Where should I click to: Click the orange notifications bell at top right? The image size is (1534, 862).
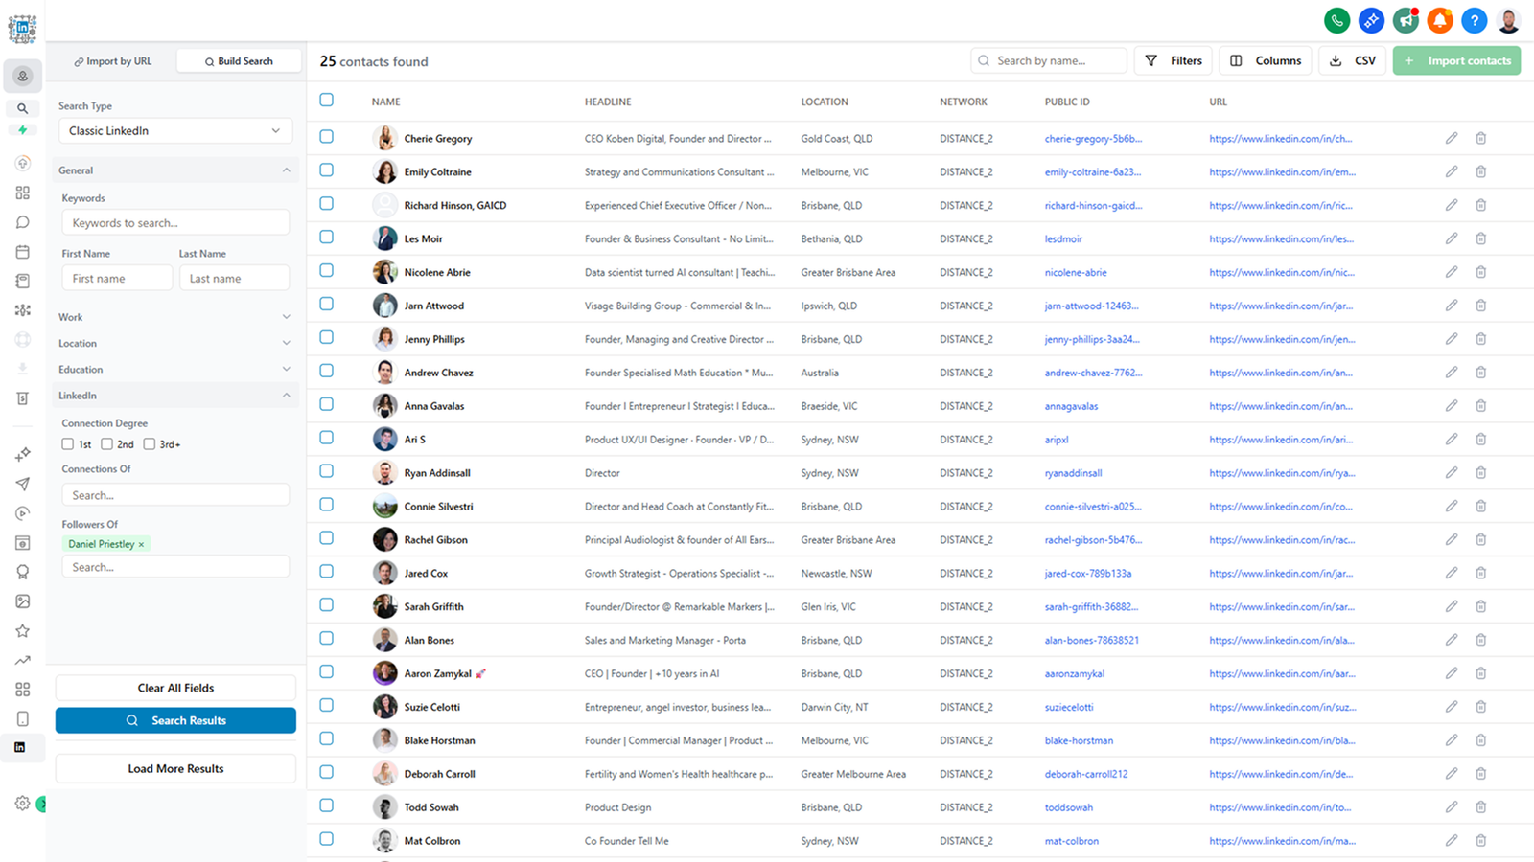[x=1439, y=20]
